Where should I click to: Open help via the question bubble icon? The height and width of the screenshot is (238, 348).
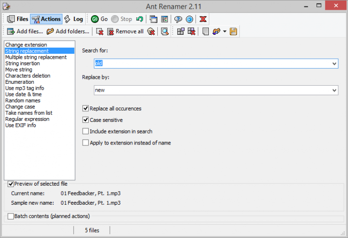tap(178, 19)
